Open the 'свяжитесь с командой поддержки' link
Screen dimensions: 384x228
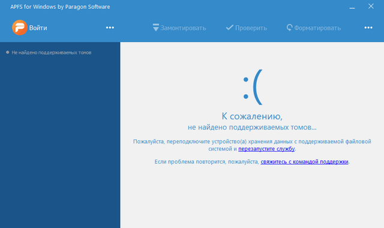click(304, 161)
